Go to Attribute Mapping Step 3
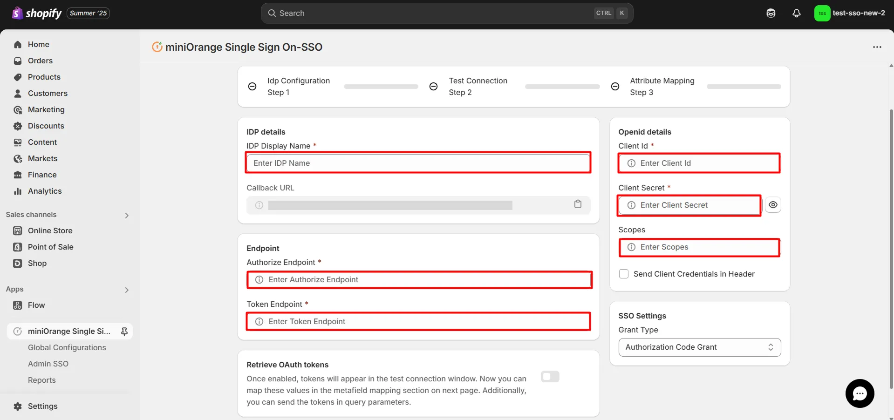This screenshot has width=894, height=420. [x=662, y=87]
